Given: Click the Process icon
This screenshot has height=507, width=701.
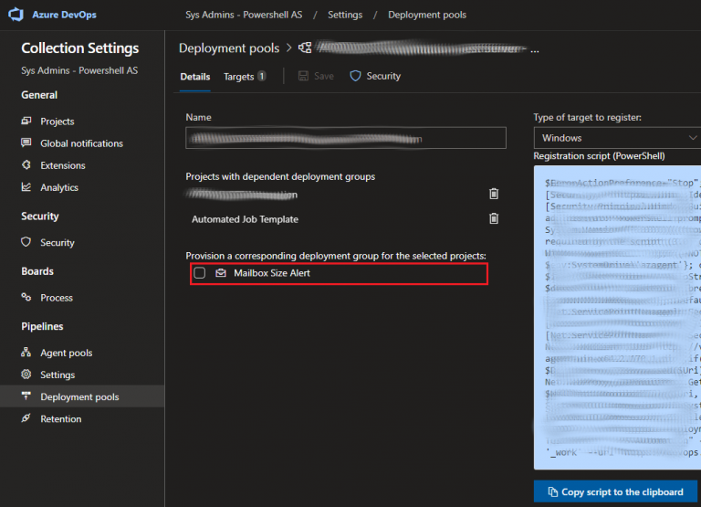Looking at the screenshot, I should 26,297.
